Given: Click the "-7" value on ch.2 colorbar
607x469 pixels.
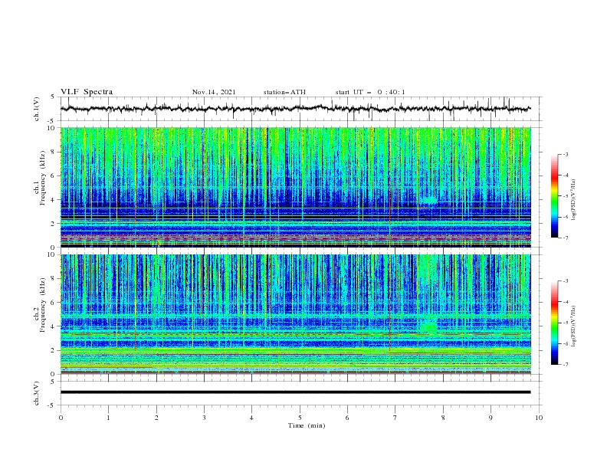Looking at the screenshot, I should (565, 365).
